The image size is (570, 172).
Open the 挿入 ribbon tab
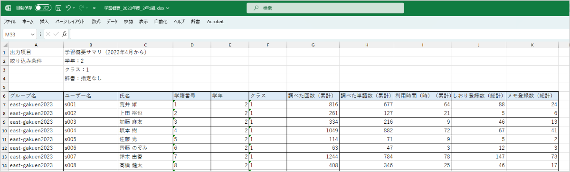44,22
